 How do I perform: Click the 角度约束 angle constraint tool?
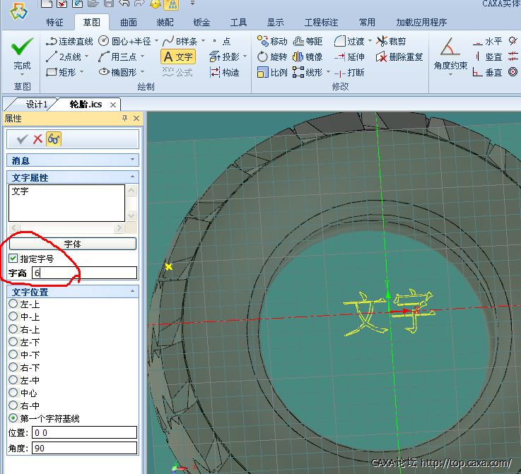click(450, 54)
